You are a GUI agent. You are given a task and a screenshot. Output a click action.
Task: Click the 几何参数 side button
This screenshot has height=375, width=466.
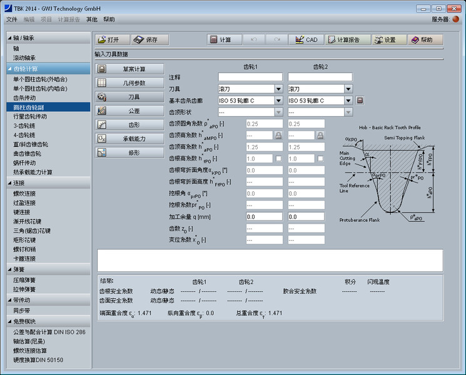(129, 83)
